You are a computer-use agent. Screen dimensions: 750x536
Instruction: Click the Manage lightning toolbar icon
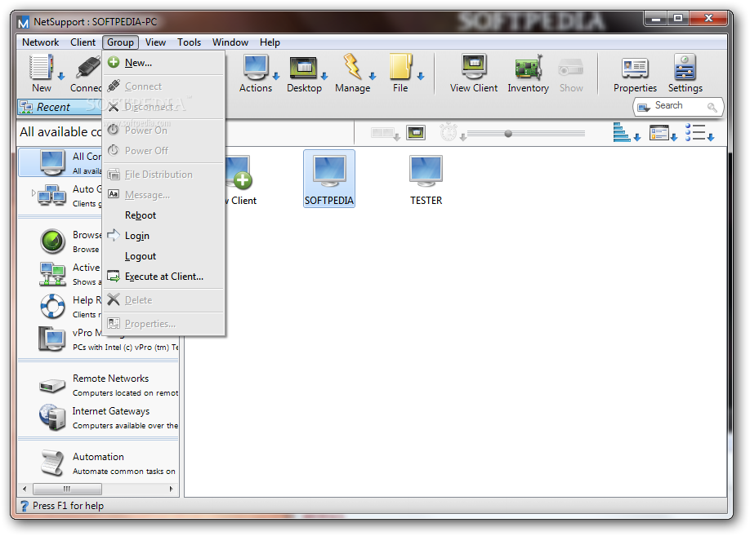[x=352, y=66]
